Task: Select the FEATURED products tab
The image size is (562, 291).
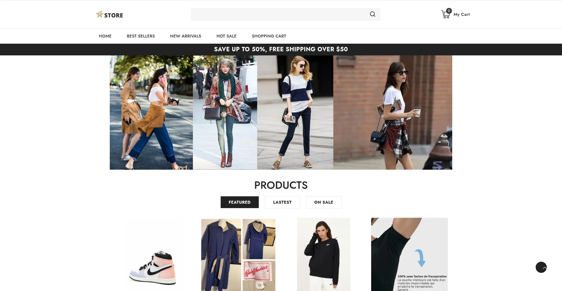Action: pos(239,202)
